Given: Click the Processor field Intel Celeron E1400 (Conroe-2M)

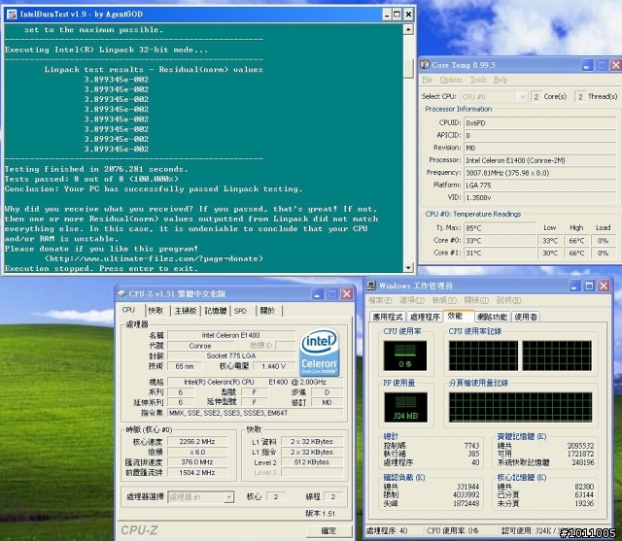Looking at the screenshot, I should pos(540,160).
